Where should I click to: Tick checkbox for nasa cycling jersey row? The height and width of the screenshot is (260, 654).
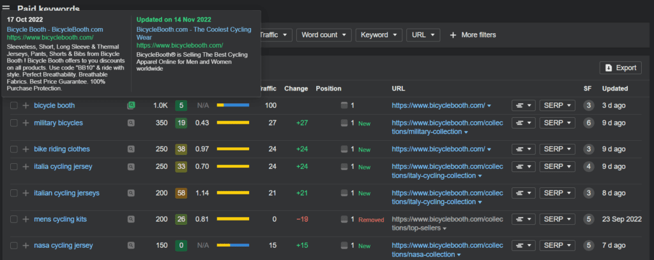coord(14,245)
